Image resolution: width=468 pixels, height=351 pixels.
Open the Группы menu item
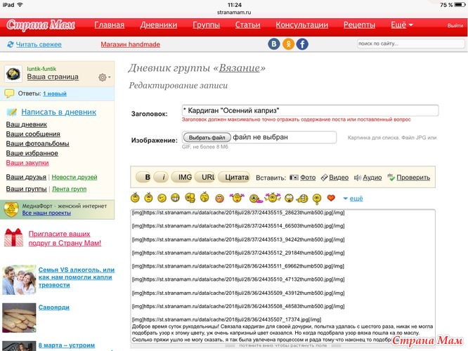click(x=206, y=25)
